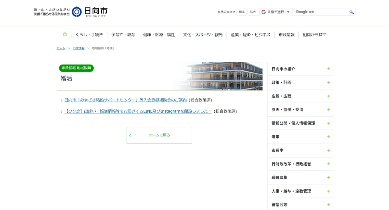This screenshot has width=389, height=210.
Task: Expand the 審議会等 plus icon
Action: pyautogui.click(x=328, y=205)
